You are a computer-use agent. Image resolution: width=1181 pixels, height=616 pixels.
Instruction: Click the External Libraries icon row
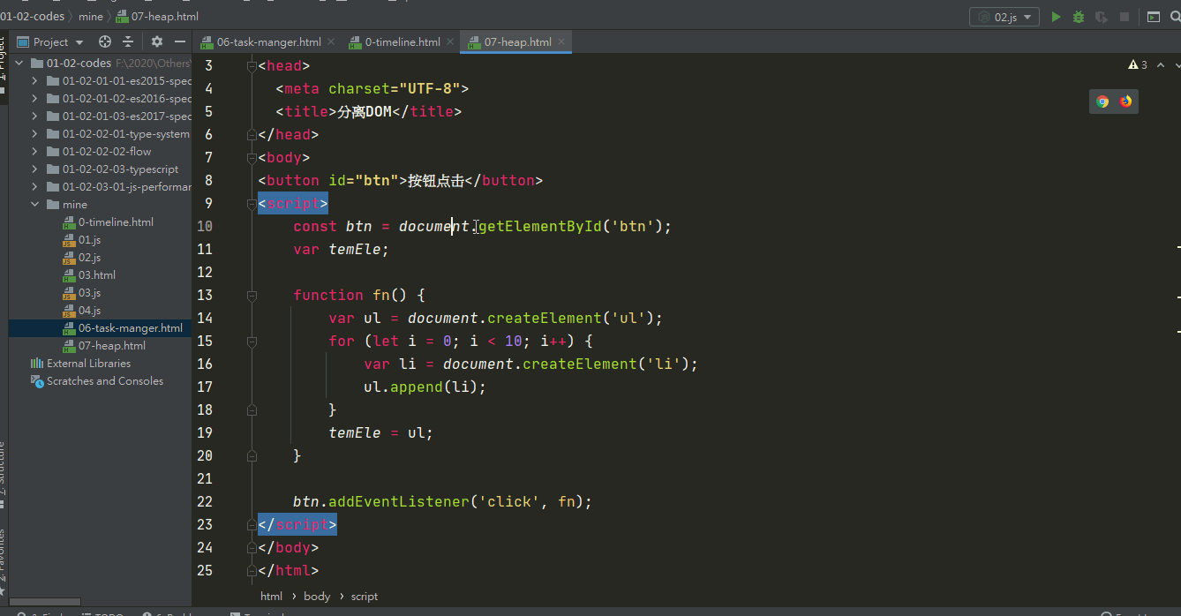coord(80,364)
